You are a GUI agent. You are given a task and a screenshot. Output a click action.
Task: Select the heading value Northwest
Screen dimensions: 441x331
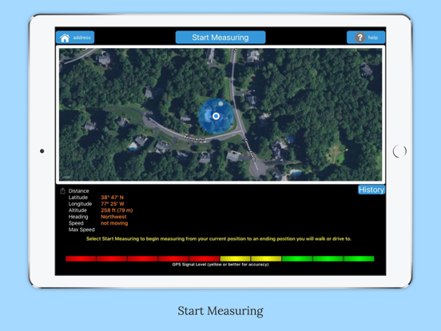[x=113, y=217]
